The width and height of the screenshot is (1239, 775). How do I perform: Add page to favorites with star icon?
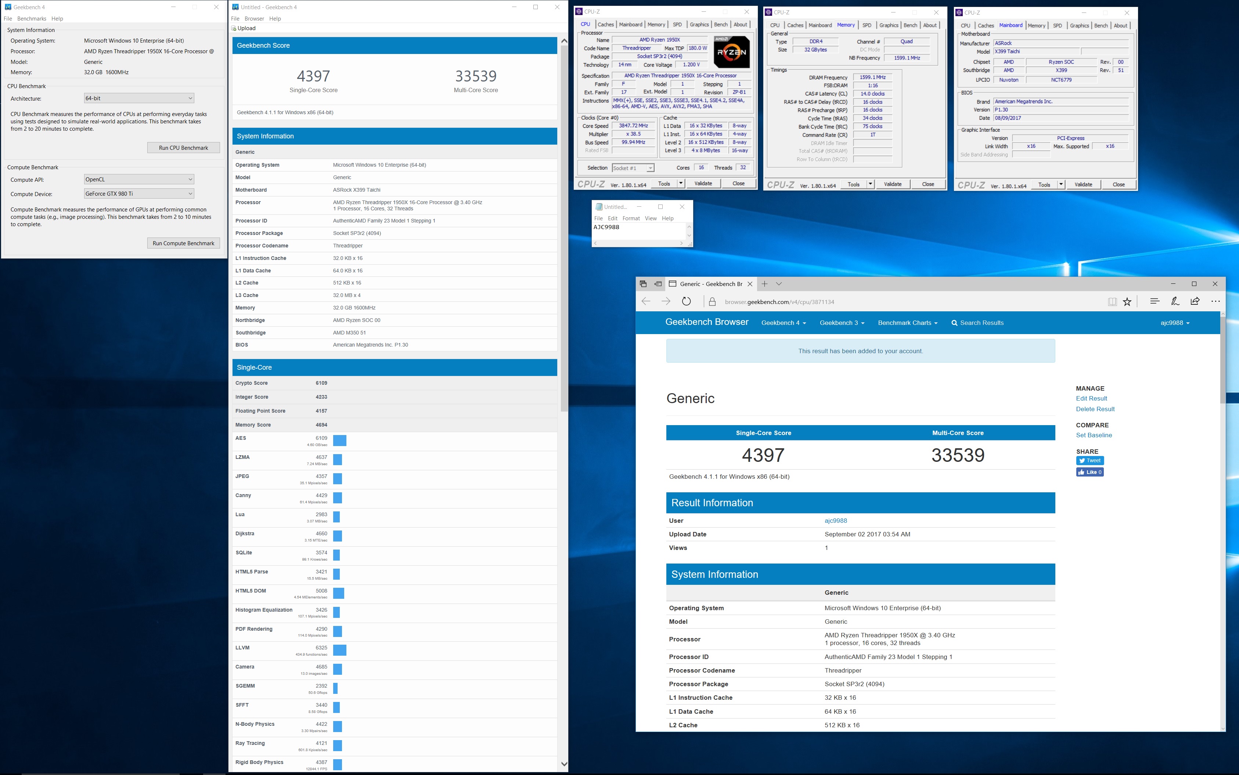coord(1127,302)
